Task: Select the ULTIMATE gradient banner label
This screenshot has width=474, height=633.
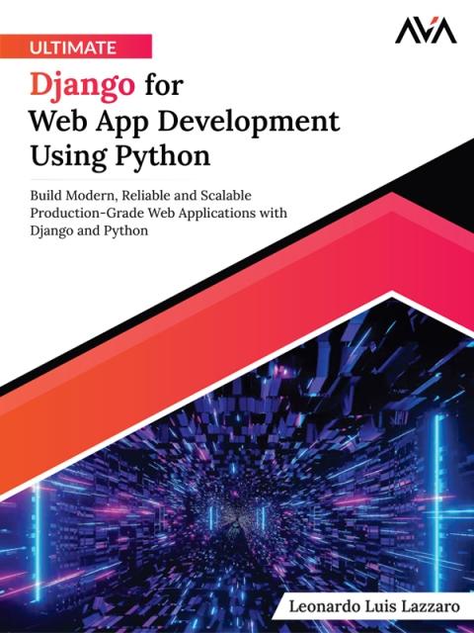Action: pos(76,46)
